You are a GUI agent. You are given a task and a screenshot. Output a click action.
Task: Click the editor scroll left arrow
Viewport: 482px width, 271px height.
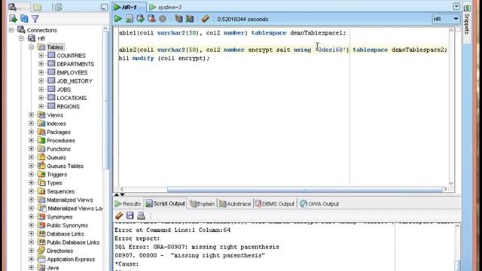coord(122,189)
